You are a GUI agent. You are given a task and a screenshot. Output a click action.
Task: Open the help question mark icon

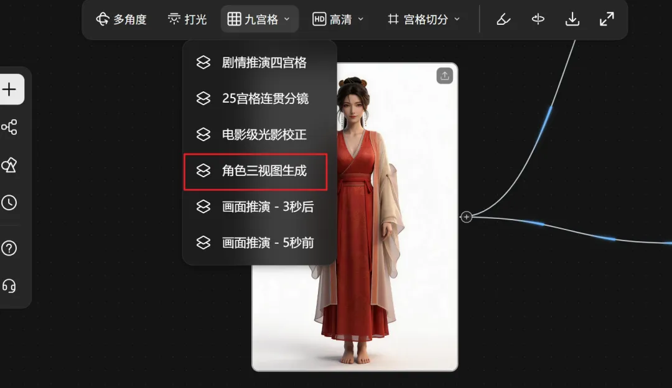click(9, 248)
